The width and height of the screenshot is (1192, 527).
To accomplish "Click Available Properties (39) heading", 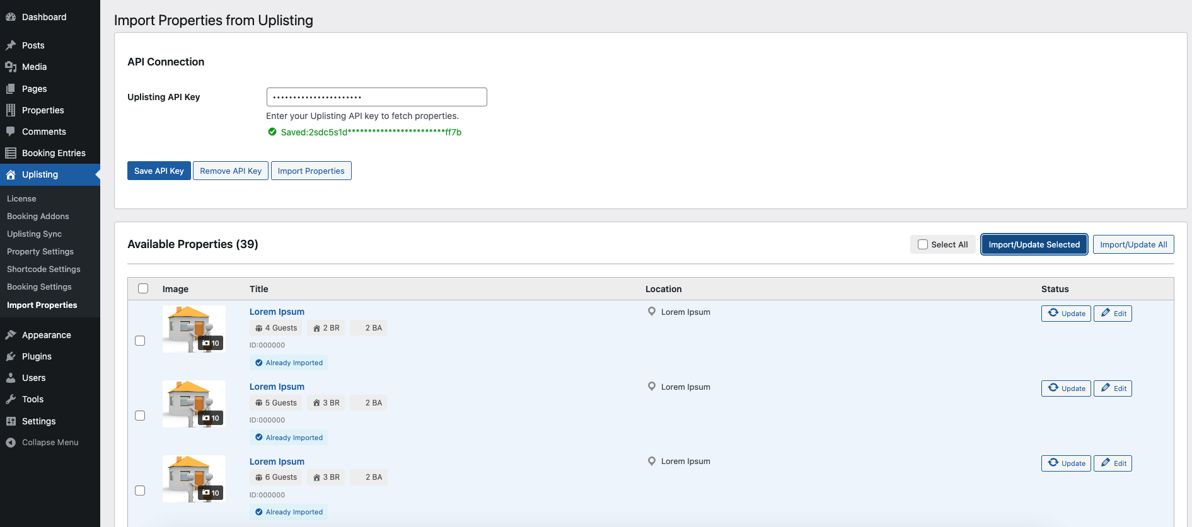I will click(193, 244).
